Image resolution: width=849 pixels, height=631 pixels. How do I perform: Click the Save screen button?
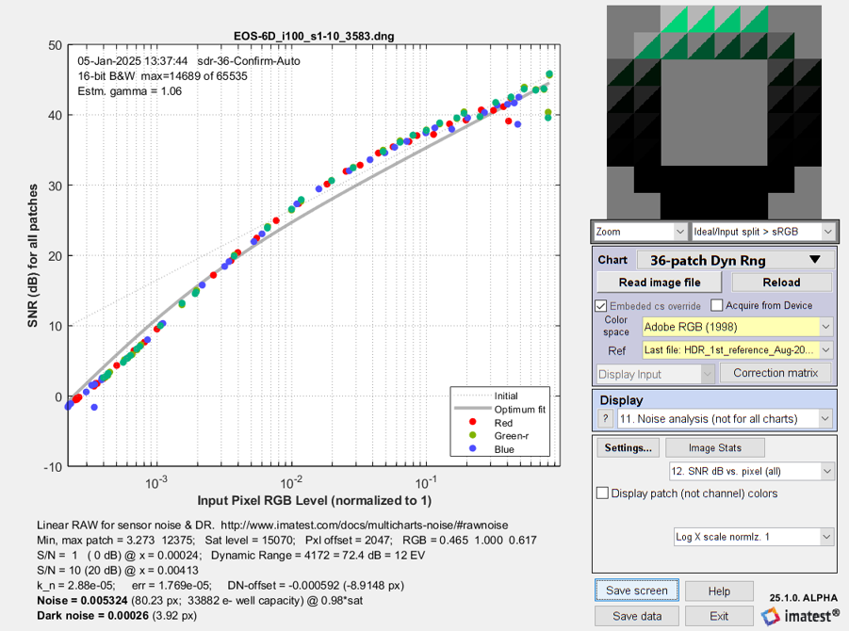(x=637, y=591)
